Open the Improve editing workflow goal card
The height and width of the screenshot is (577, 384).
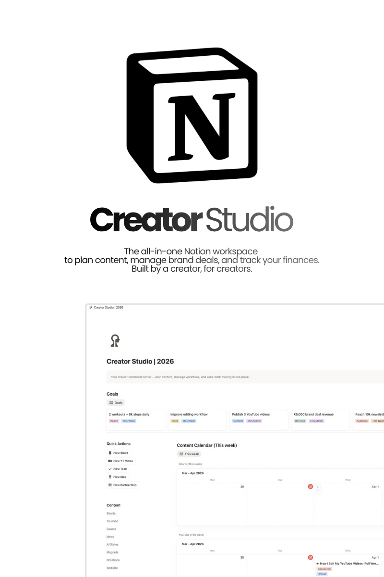197,420
